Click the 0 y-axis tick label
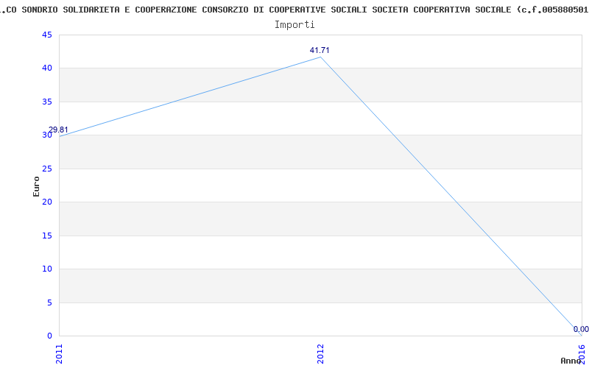 (49, 336)
